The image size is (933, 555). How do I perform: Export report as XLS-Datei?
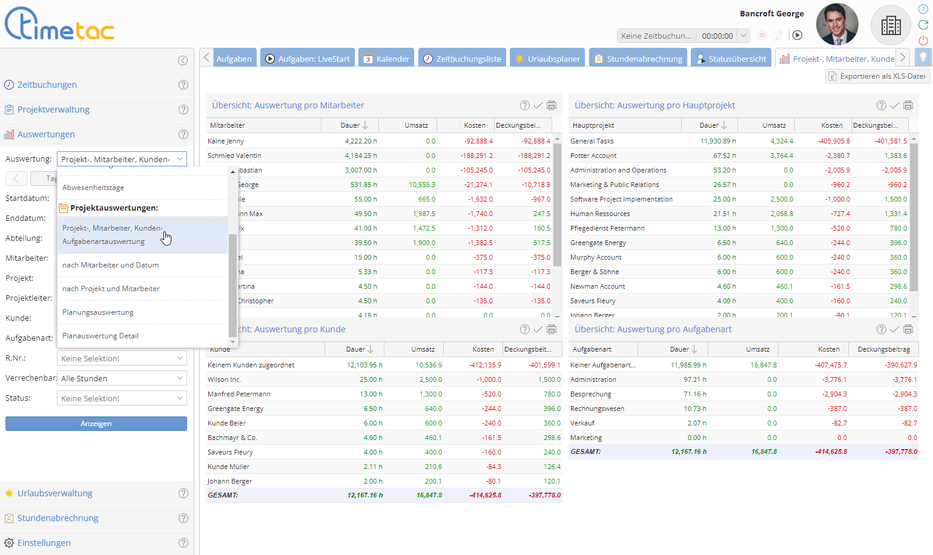(x=877, y=76)
